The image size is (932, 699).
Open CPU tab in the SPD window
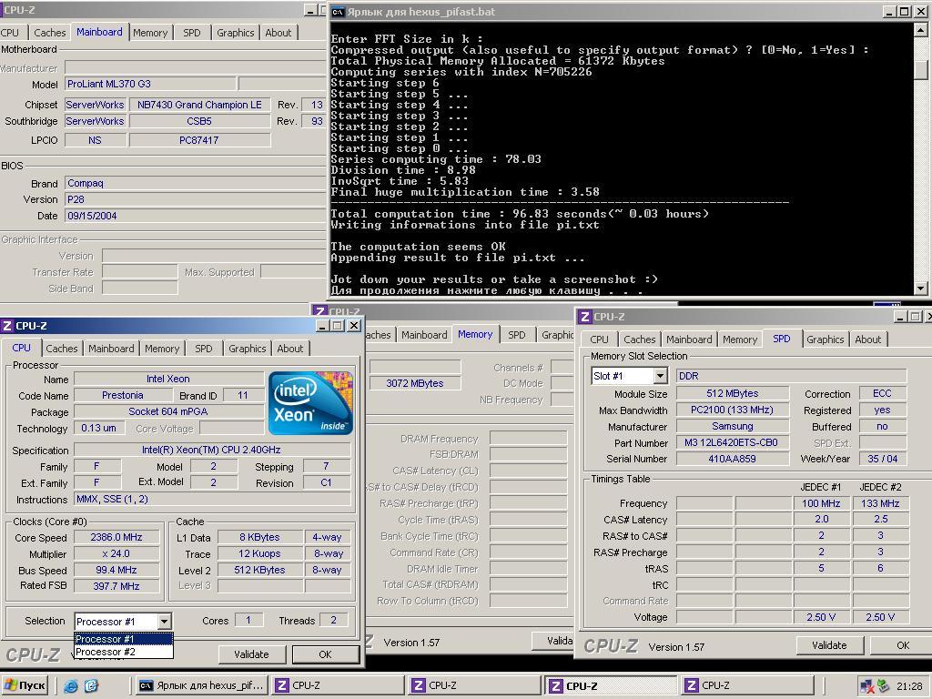point(599,339)
